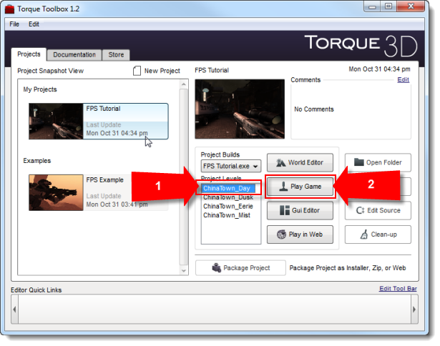
Task: Click the Package Project box icon
Action: coord(216,268)
